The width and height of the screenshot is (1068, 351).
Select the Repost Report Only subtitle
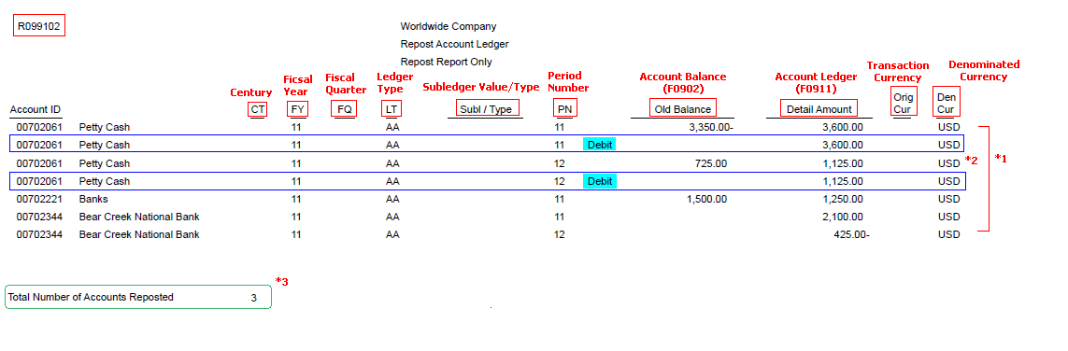tap(446, 62)
